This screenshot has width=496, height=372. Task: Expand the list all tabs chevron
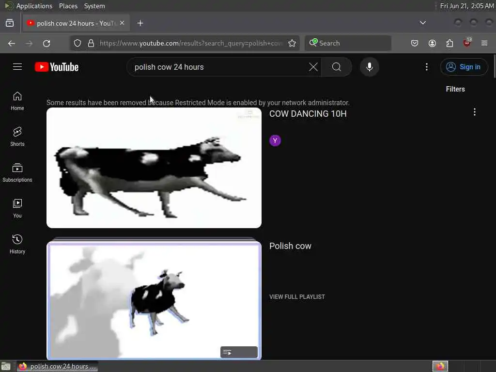(422, 23)
